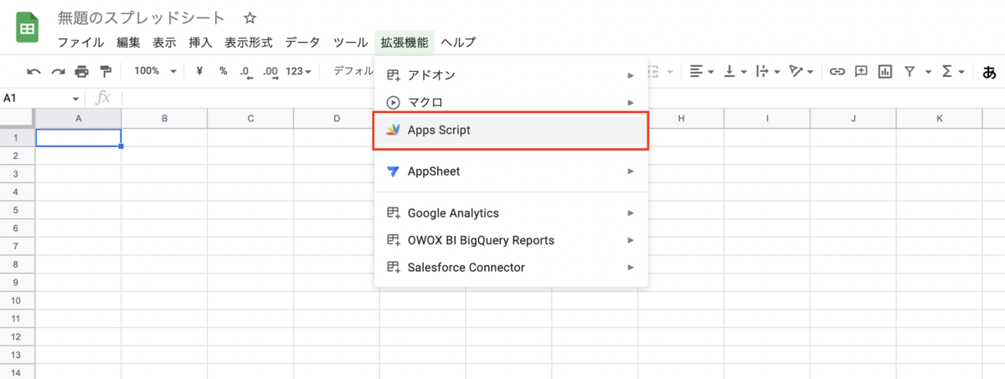Insert a chart
The width and height of the screenshot is (1005, 379).
point(884,72)
